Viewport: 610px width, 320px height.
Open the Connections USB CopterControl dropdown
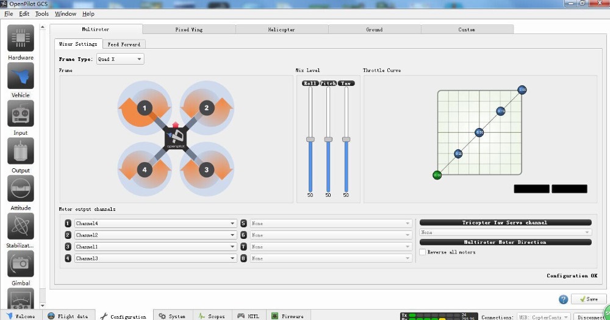tap(544, 317)
